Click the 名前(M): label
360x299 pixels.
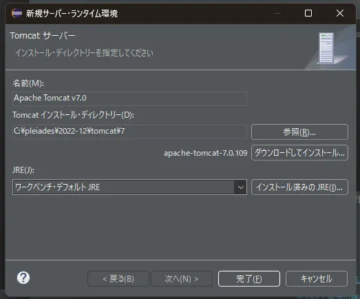[28, 83]
